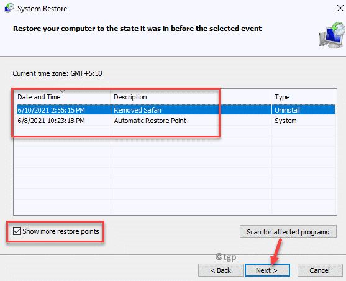Select restore point dated 6/10/2021 2:55:15 PM

51,110
